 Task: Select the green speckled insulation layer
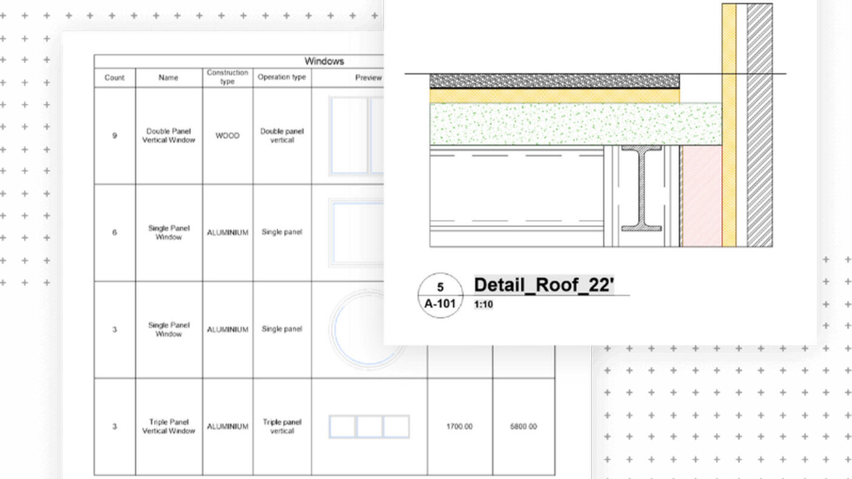tap(575, 124)
